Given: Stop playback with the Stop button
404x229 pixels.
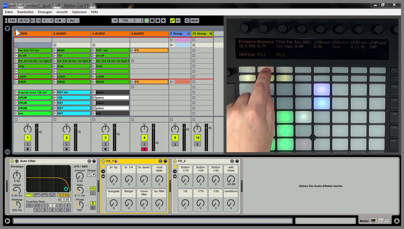Looking at the screenshot, I should 152,20.
